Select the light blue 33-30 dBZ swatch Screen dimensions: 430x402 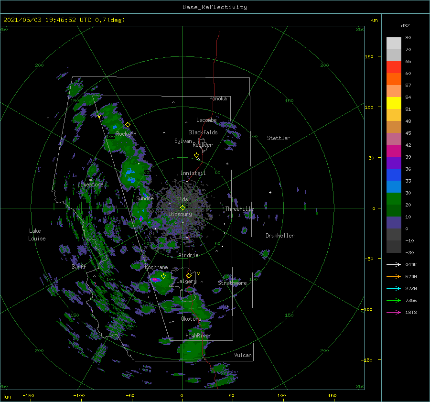(394, 187)
